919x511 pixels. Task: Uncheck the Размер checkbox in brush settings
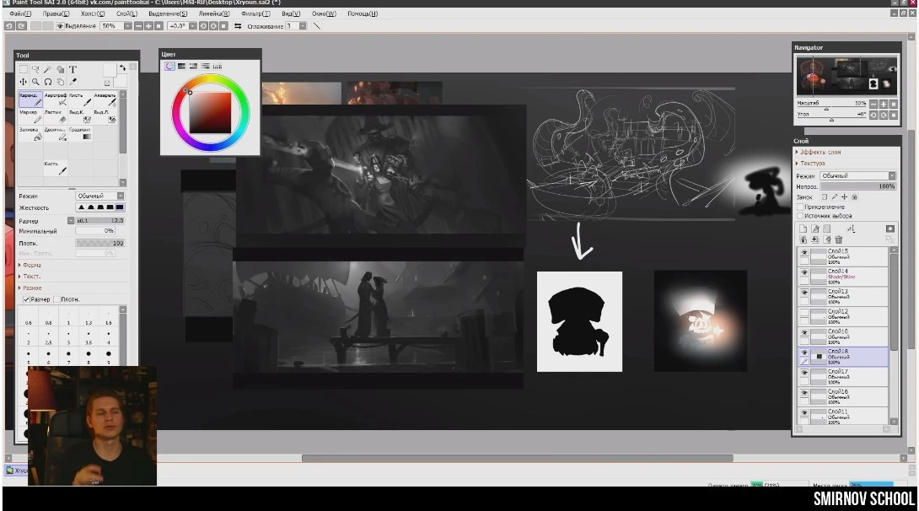click(26, 299)
